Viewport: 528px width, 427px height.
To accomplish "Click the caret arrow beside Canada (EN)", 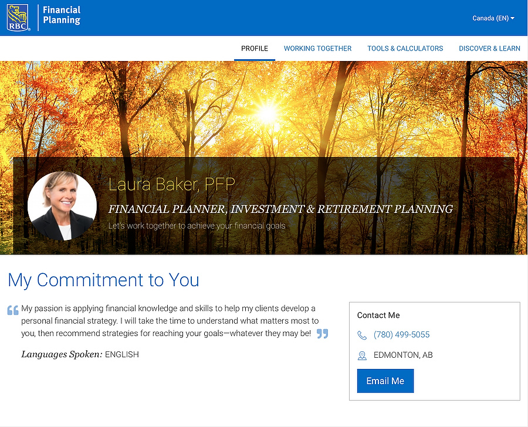I will coord(513,18).
